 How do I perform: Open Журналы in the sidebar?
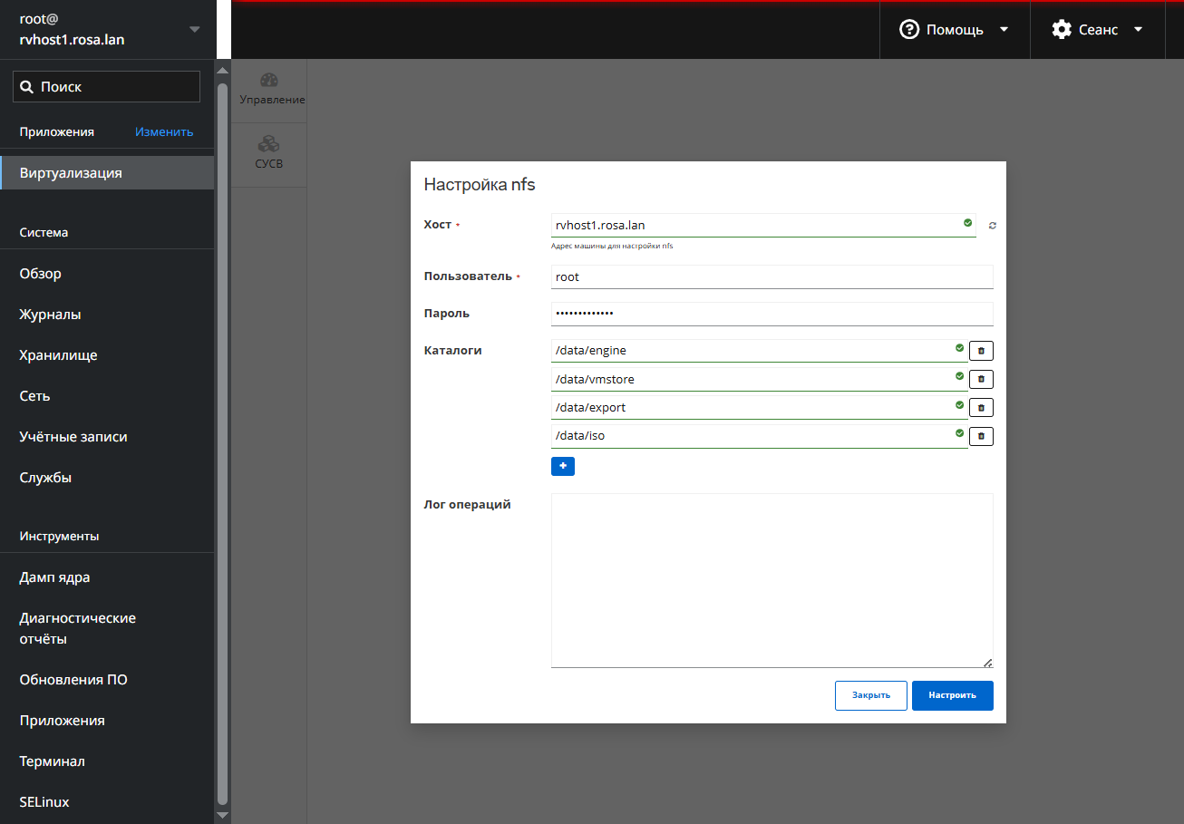point(50,315)
